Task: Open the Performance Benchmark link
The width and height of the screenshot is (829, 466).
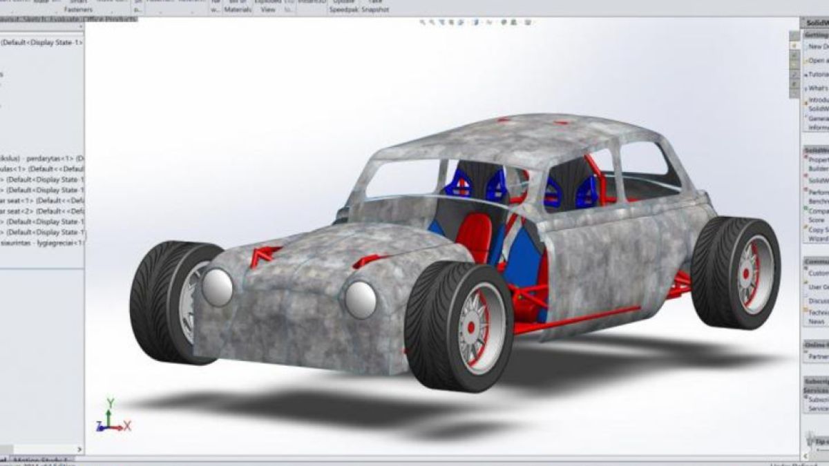Action: [817, 195]
